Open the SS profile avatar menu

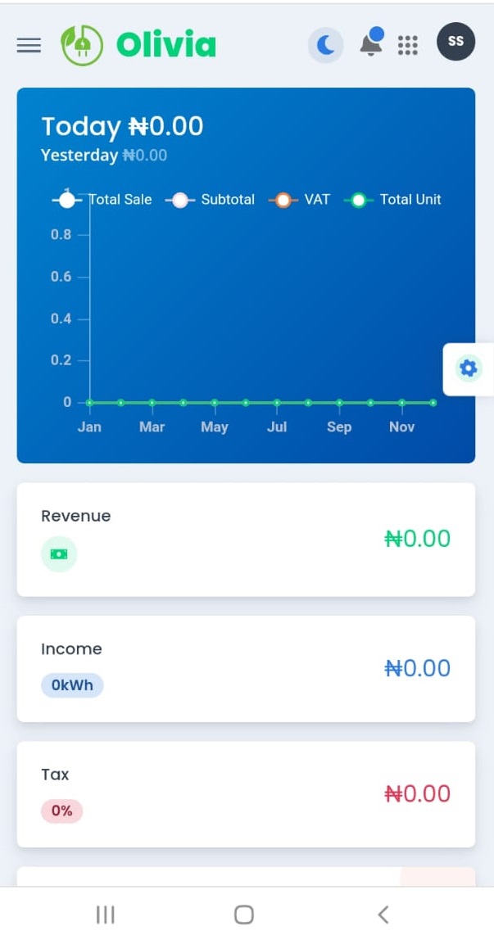[x=456, y=42]
